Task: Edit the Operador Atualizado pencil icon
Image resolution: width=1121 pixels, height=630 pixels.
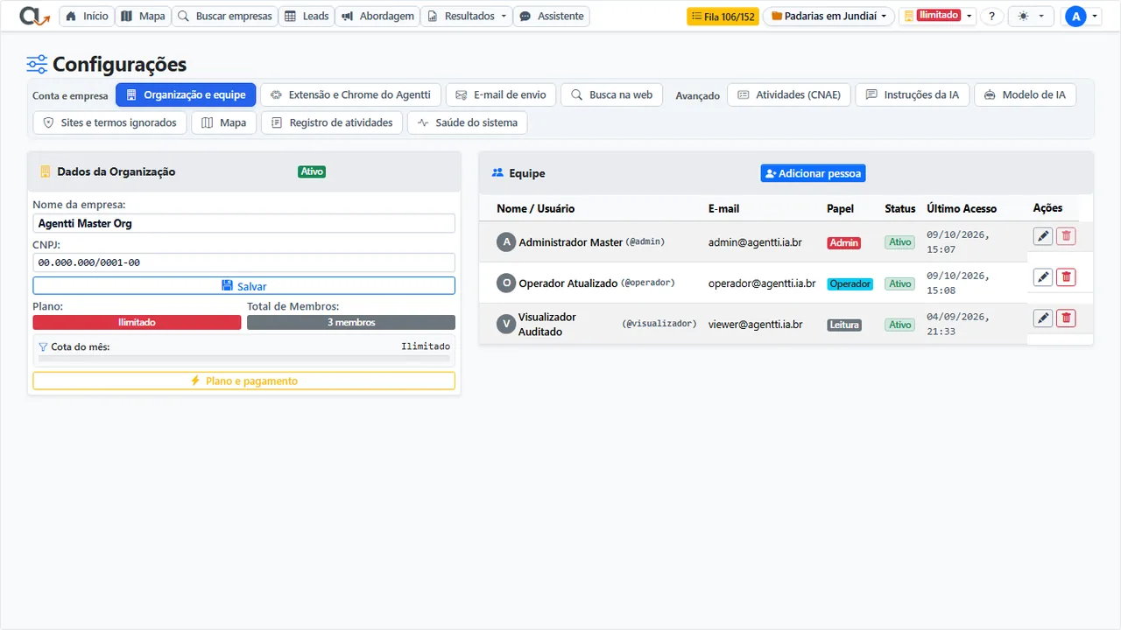Action: pos(1043,277)
